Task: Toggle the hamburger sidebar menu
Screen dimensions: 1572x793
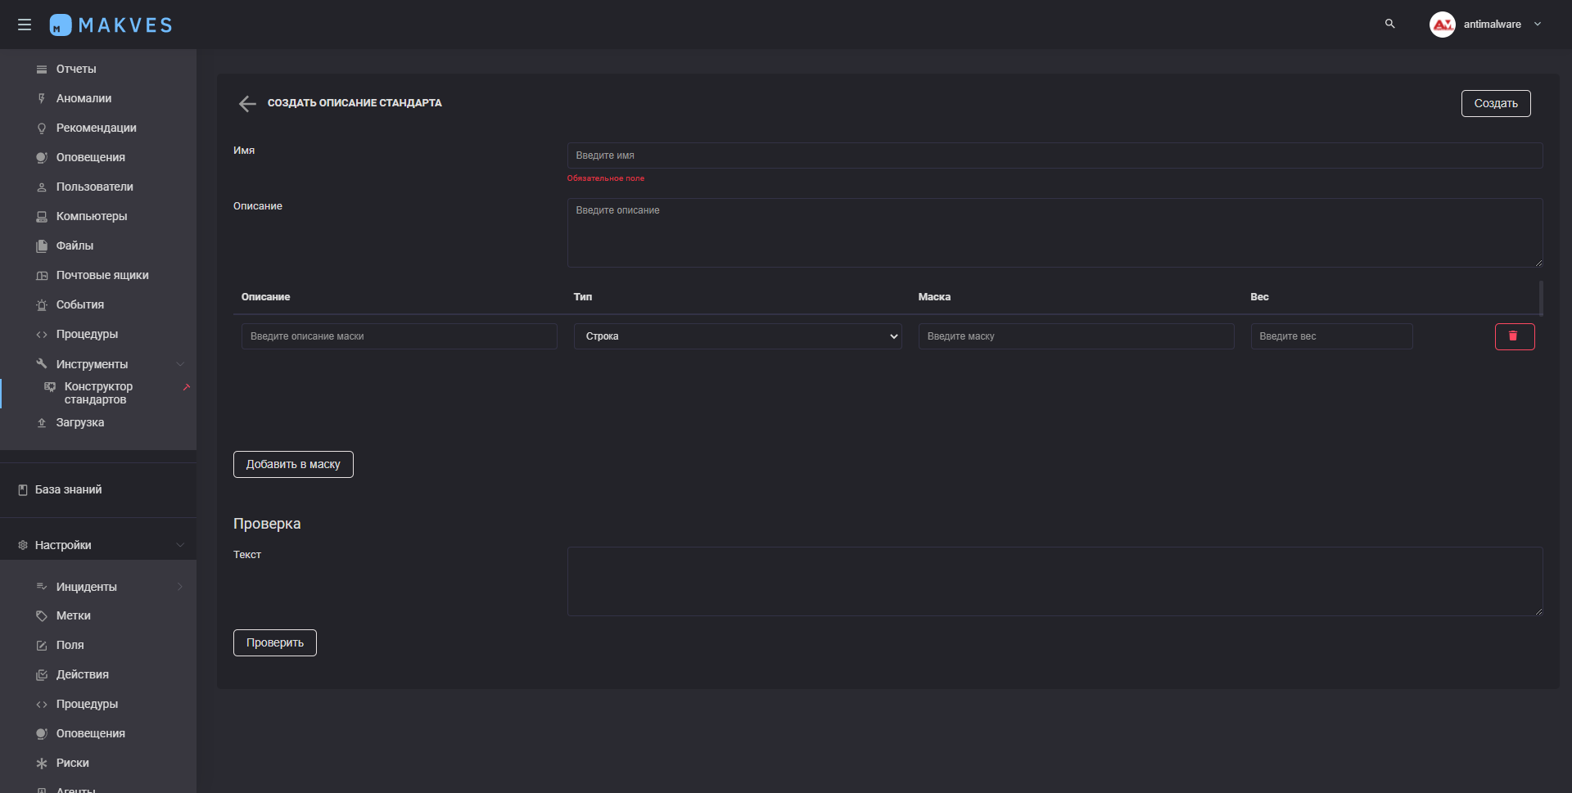Action: coord(25,25)
